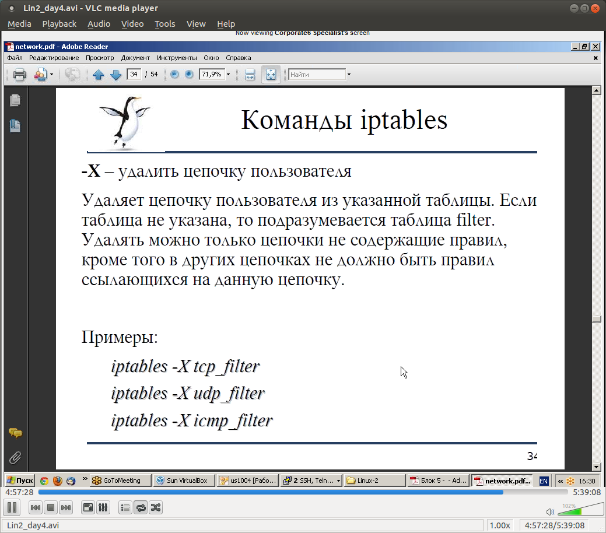Enable the Fit Width toggle in the toolbar
The image size is (606, 533).
click(250, 74)
